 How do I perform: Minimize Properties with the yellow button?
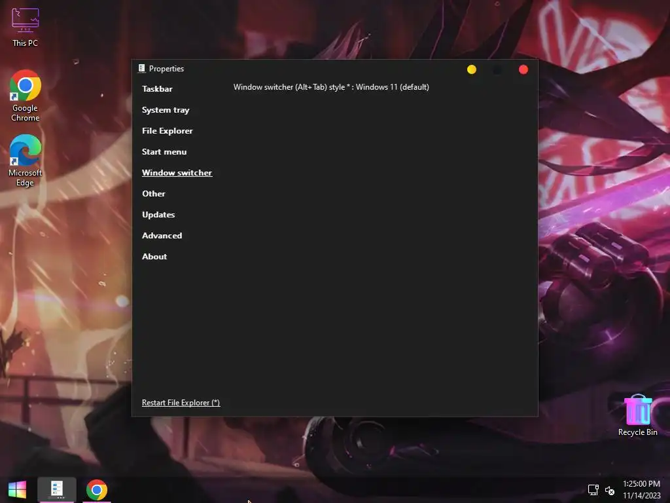click(472, 69)
